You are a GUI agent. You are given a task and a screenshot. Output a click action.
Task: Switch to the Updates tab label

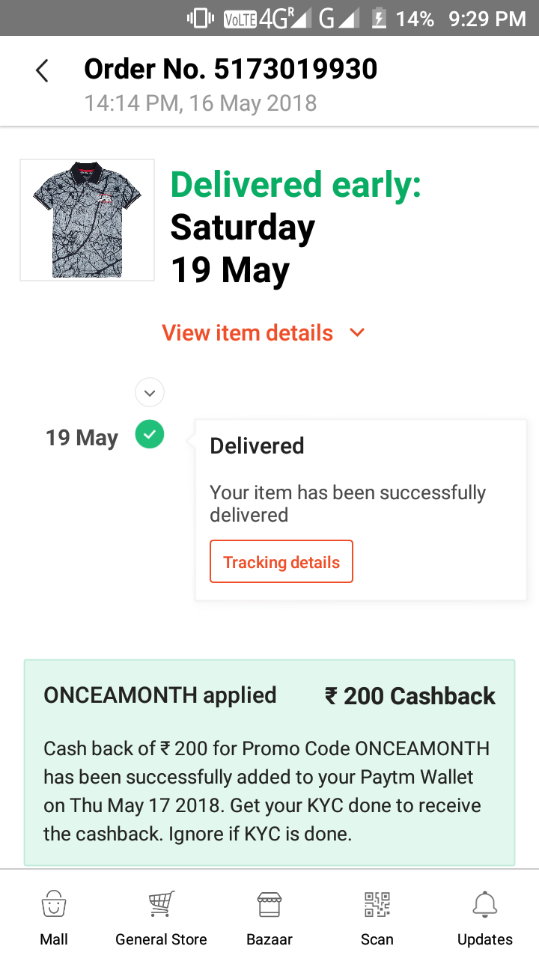coord(485,939)
